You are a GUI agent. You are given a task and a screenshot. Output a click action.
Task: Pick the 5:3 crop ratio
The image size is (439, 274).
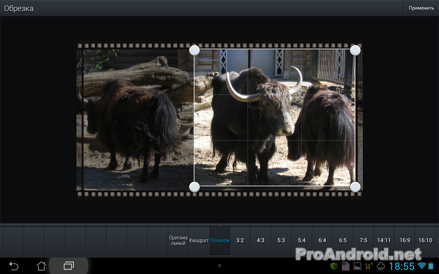281,241
